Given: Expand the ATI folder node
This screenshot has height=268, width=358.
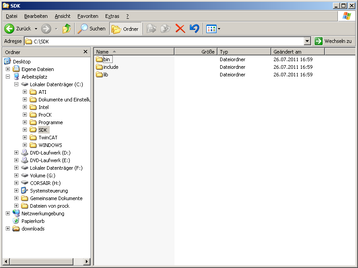Looking at the screenshot, I should [x=25, y=92].
